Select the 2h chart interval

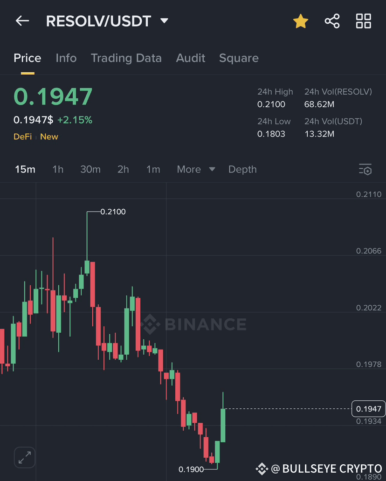123,169
